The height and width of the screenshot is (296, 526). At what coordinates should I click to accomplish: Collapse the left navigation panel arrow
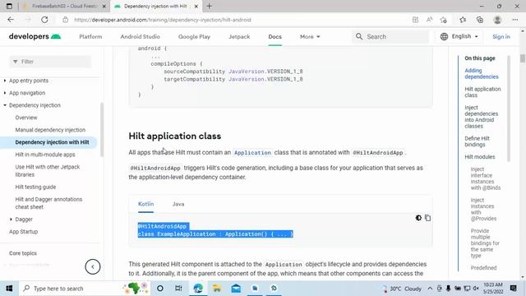click(x=93, y=266)
